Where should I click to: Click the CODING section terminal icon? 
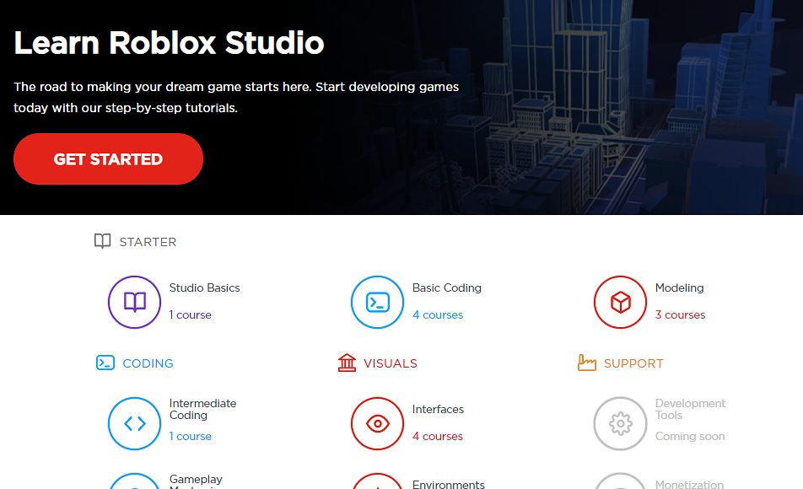tap(105, 363)
